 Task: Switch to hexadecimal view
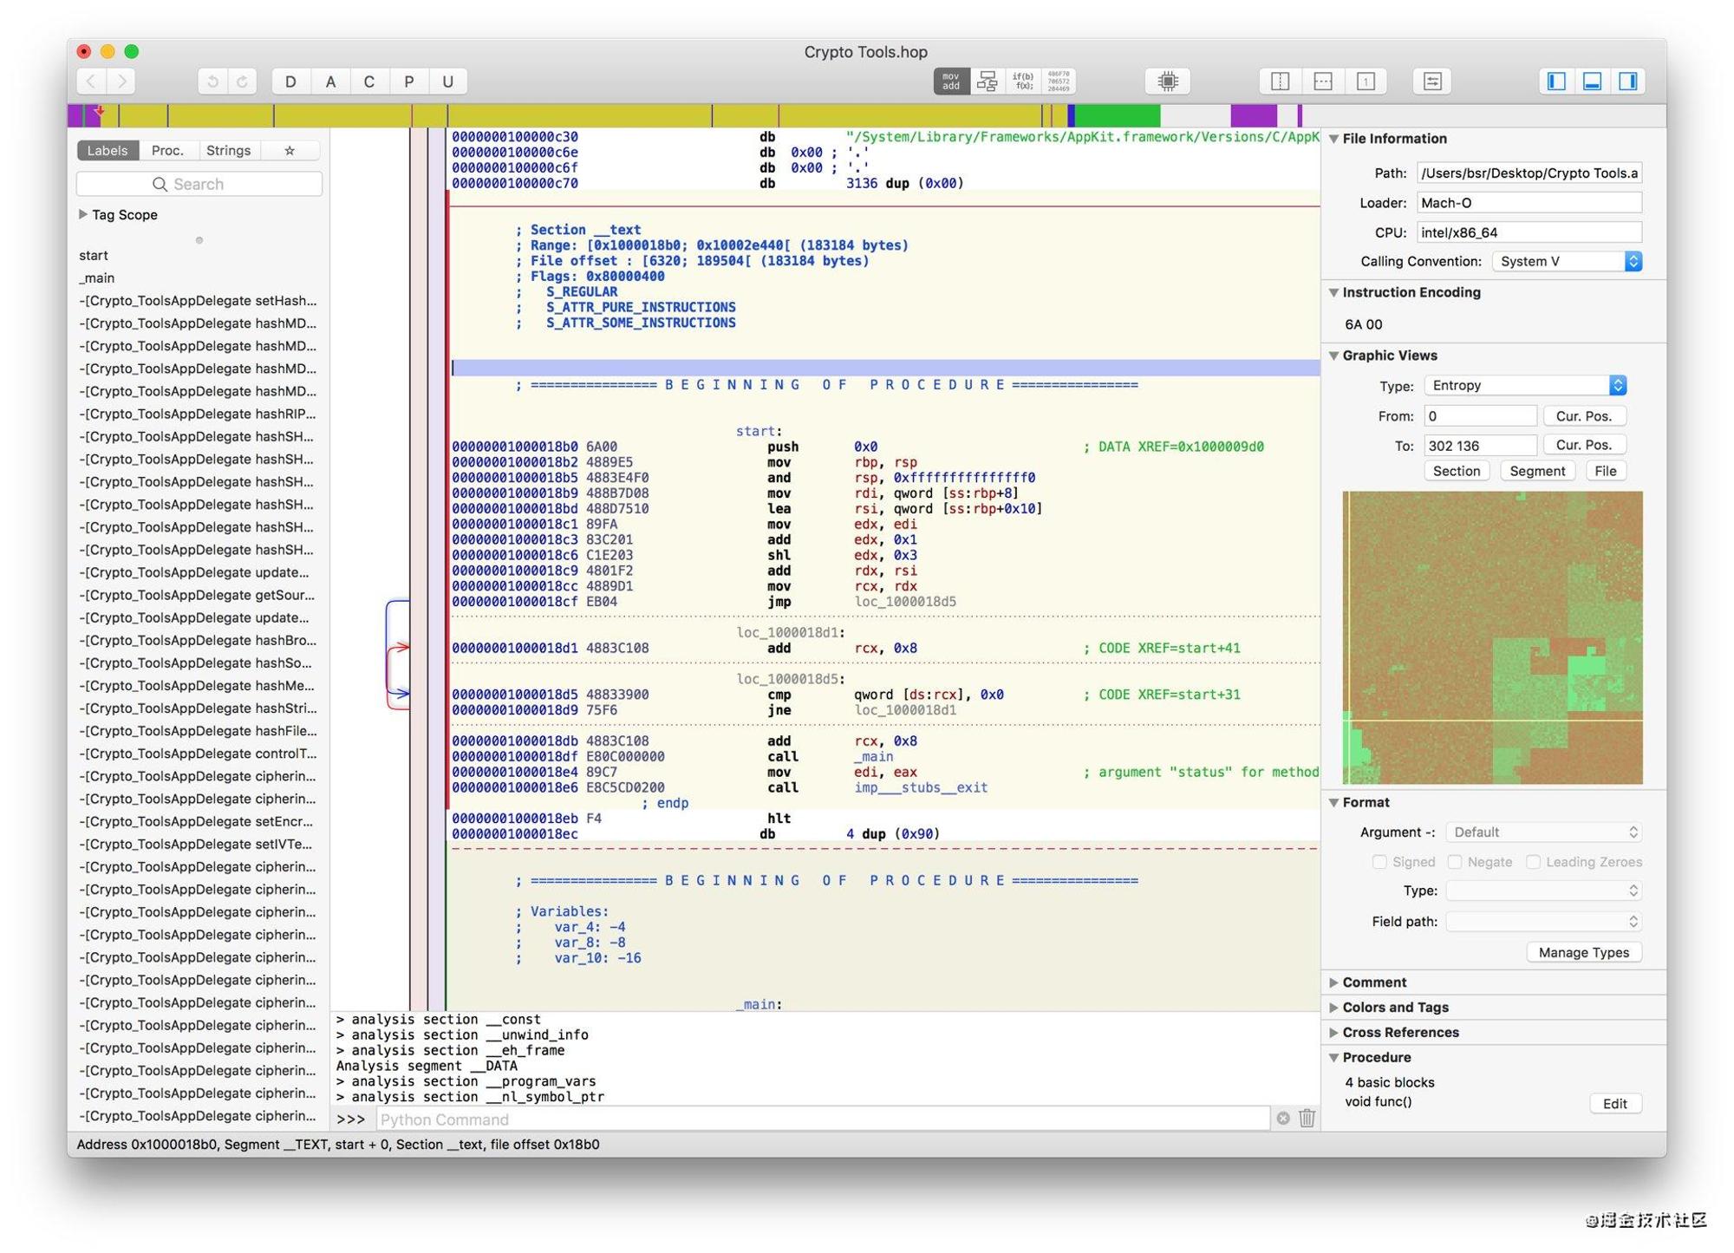coord(1059,82)
